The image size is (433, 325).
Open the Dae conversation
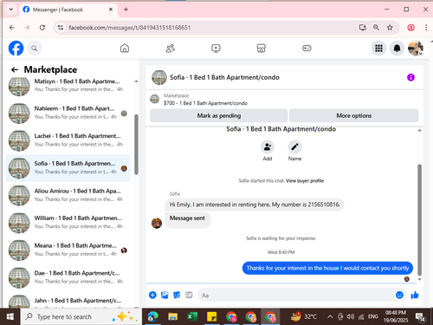click(x=68, y=277)
